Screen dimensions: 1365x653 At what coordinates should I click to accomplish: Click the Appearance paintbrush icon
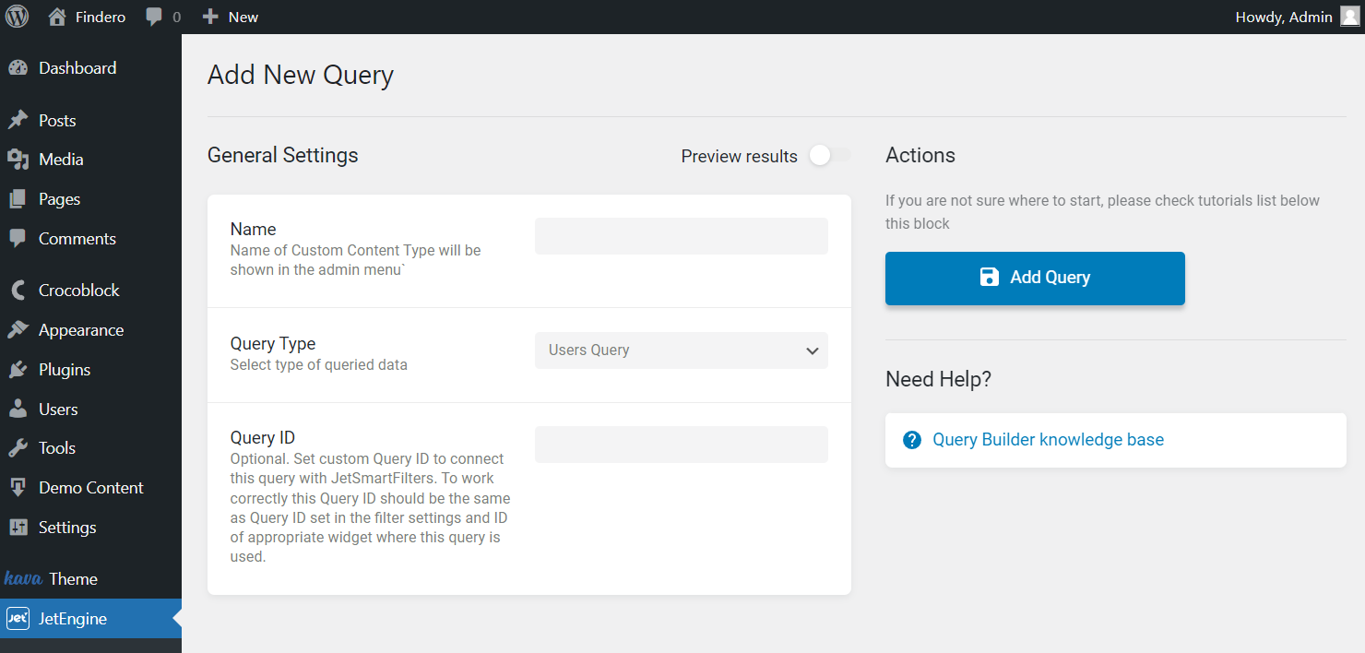pos(18,330)
